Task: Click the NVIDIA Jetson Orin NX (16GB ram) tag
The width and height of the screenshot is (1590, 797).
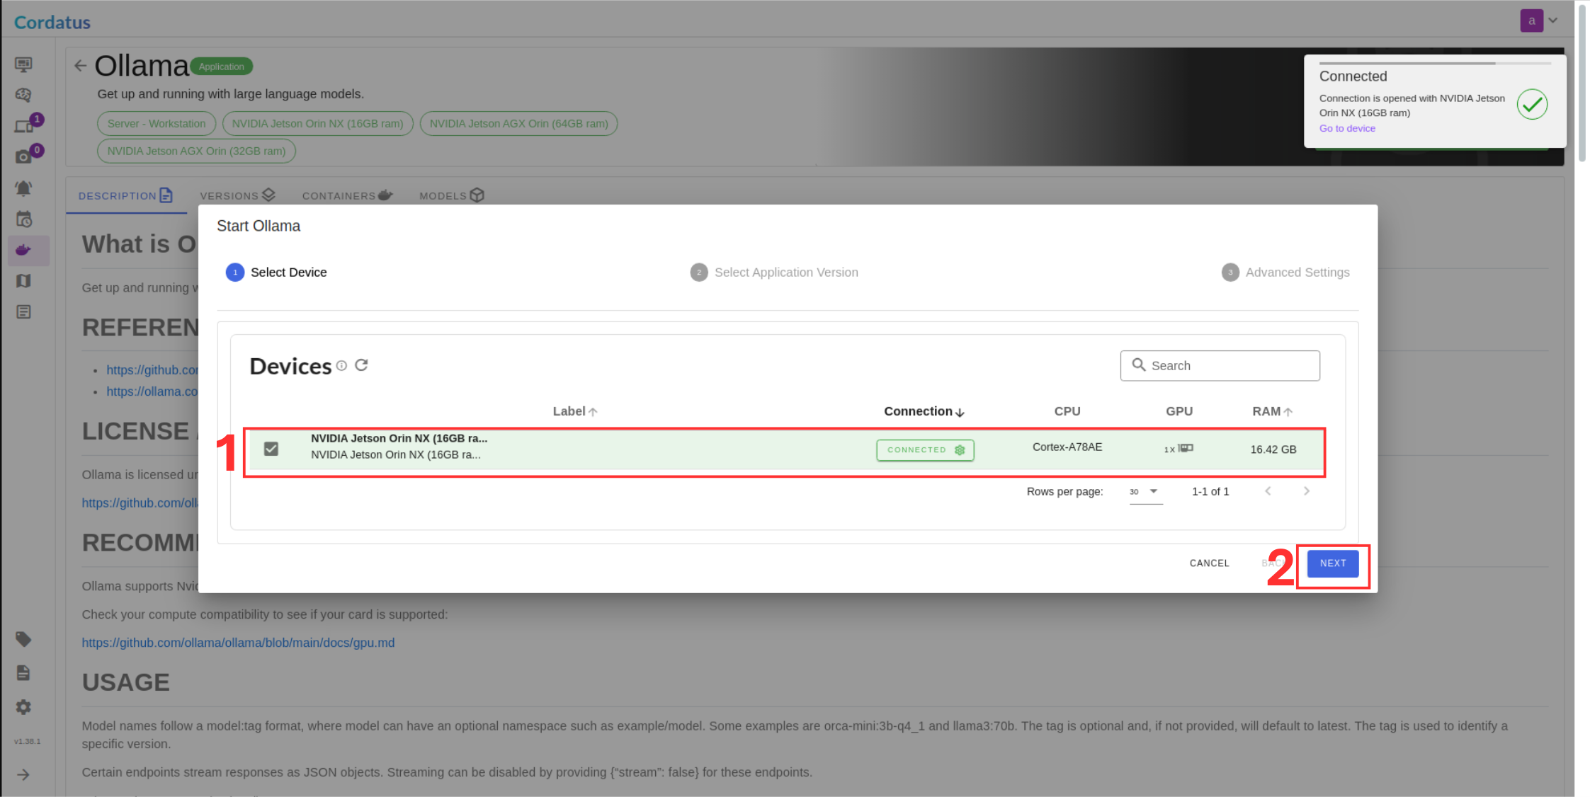Action: click(x=317, y=123)
